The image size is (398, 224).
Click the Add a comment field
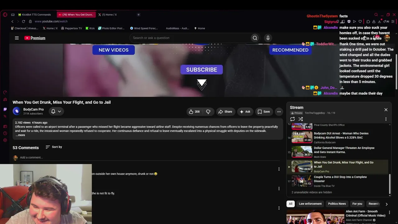(149, 157)
